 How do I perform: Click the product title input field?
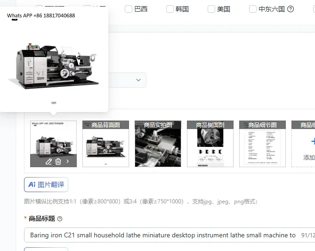pyautogui.click(x=170, y=235)
